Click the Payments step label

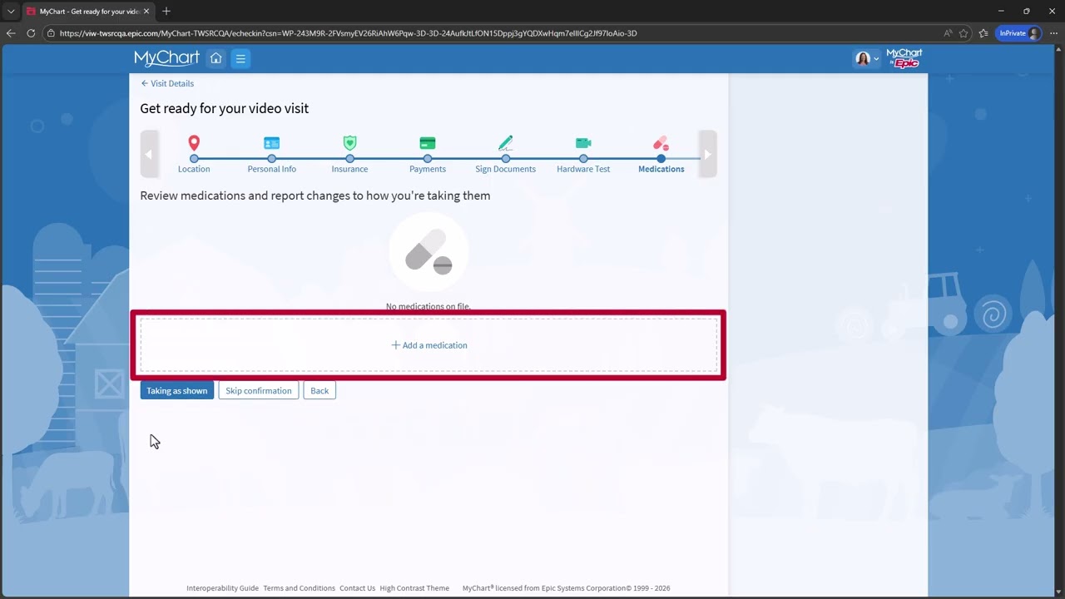click(428, 169)
